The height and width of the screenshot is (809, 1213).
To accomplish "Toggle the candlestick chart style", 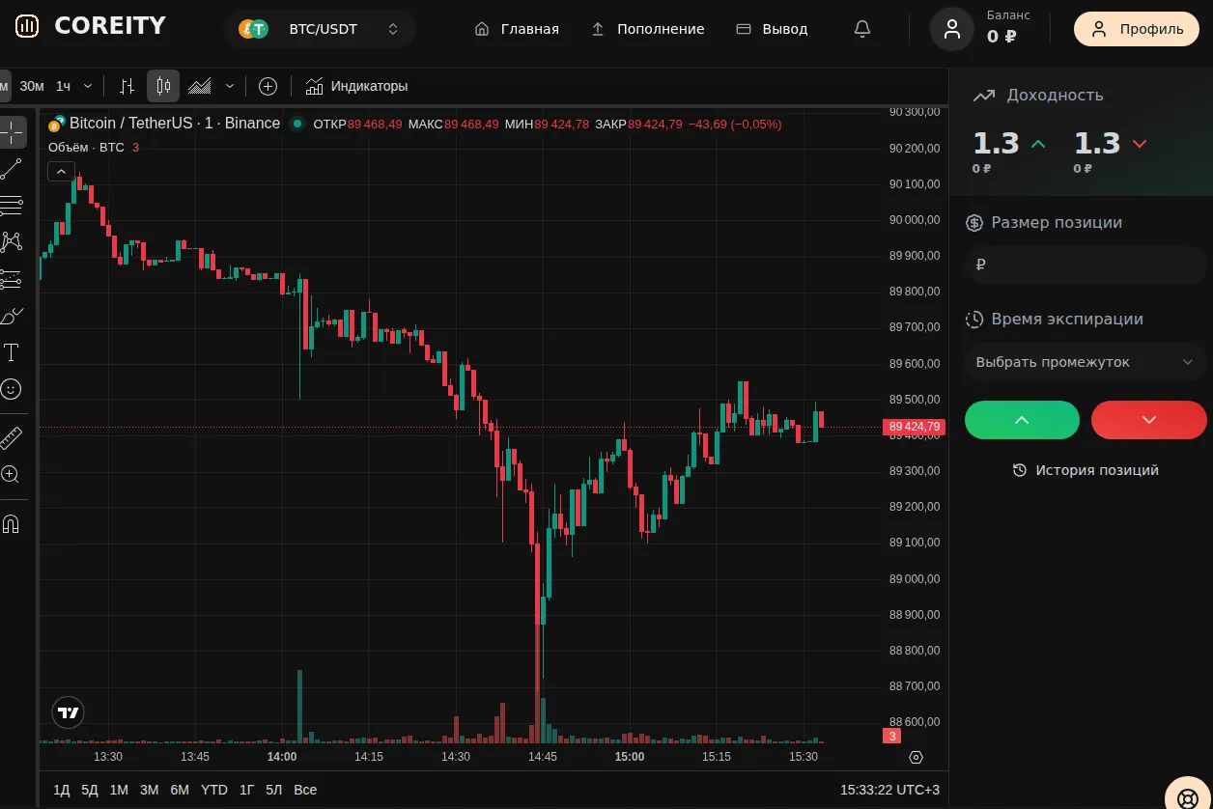I will tap(163, 86).
